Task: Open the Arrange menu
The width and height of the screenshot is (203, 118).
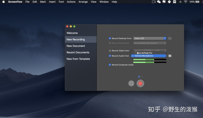Action: point(83,2)
